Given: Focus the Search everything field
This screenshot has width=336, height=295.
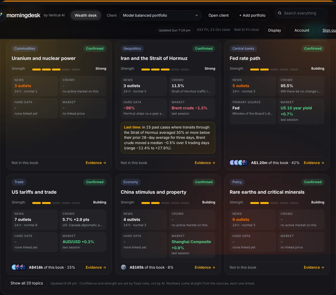Looking at the screenshot, I should [x=301, y=13].
